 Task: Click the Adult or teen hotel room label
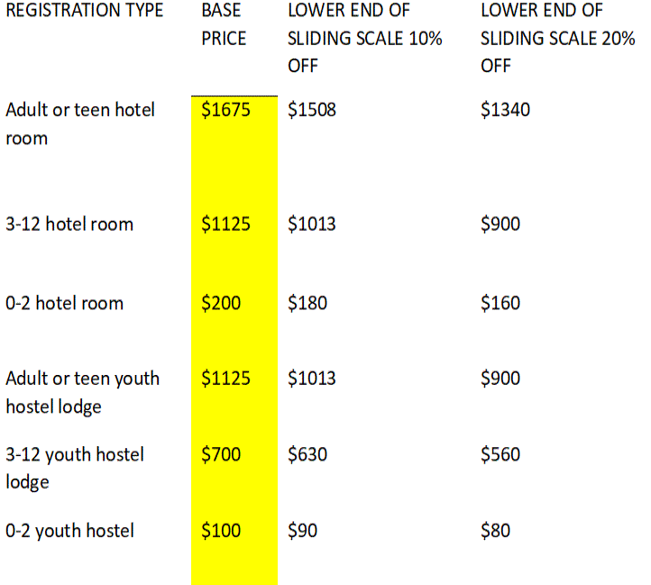click(x=79, y=123)
